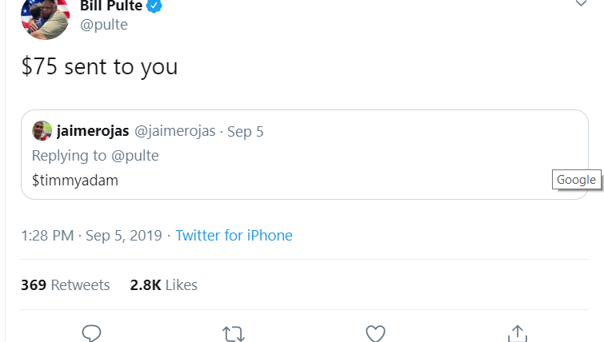This screenshot has height=342, width=604.
Task: Retweet using the retweet arrows icon
Action: pos(234,333)
